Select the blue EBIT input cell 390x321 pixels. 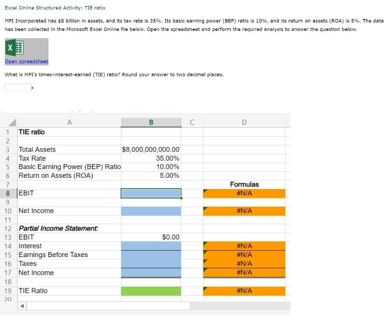[x=151, y=193]
